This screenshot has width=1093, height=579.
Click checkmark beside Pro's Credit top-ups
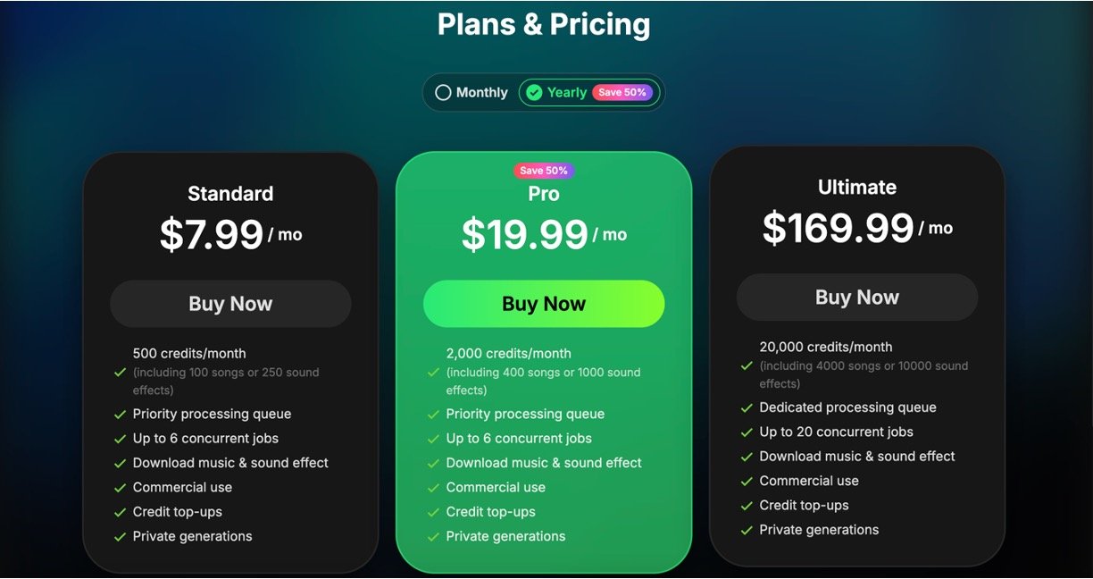(433, 513)
